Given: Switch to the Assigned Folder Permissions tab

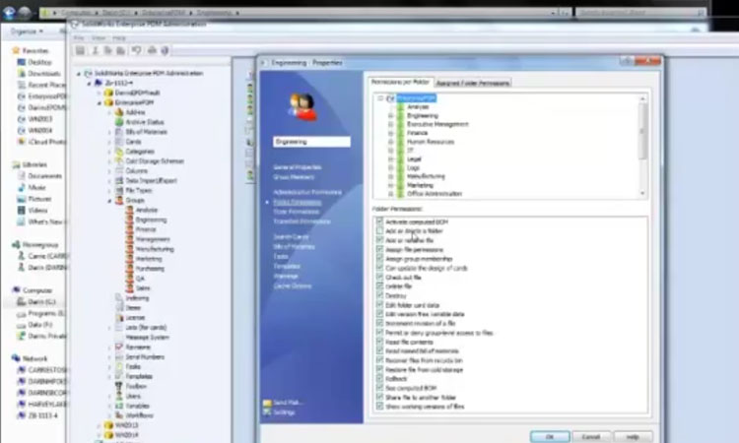Looking at the screenshot, I should pos(480,84).
